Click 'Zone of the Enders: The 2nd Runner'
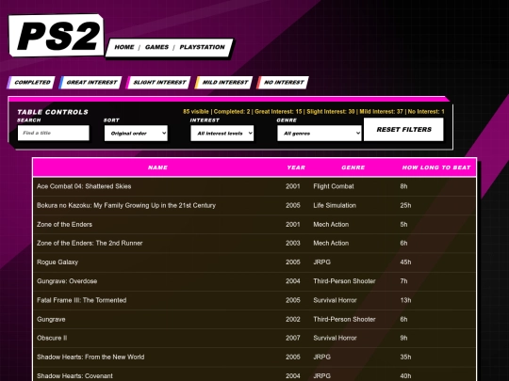The height and width of the screenshot is (381, 509). tap(90, 243)
